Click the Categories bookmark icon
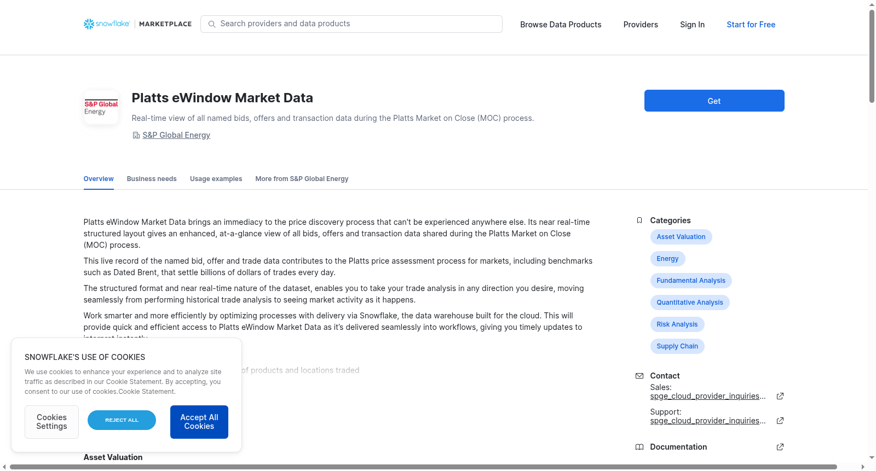This screenshot has height=471, width=876. click(x=639, y=220)
